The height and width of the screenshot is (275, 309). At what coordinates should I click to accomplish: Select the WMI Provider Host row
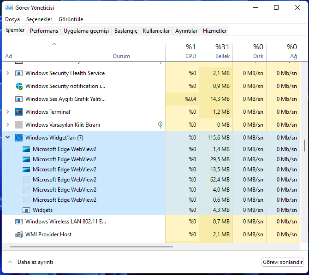click(x=151, y=234)
